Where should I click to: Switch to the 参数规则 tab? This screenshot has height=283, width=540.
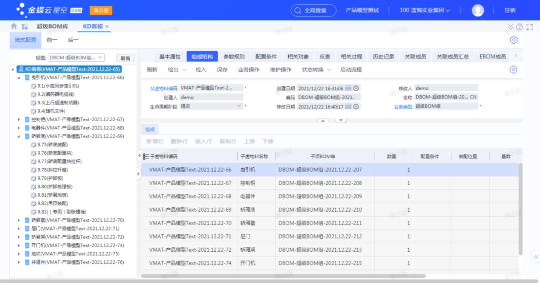click(x=234, y=56)
